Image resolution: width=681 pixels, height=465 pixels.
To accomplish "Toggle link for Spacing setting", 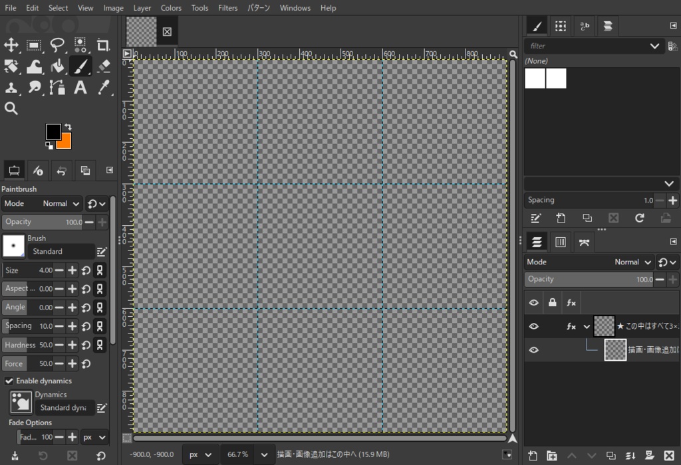I will [x=100, y=326].
